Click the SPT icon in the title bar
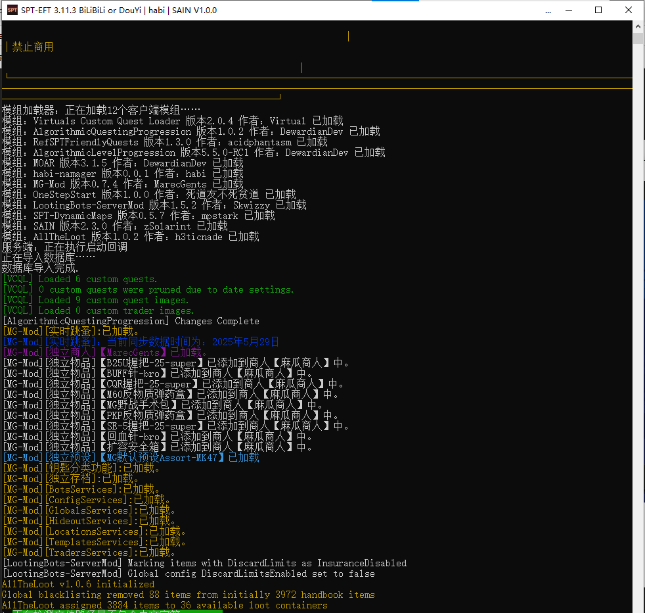The height and width of the screenshot is (613, 645). click(12, 10)
